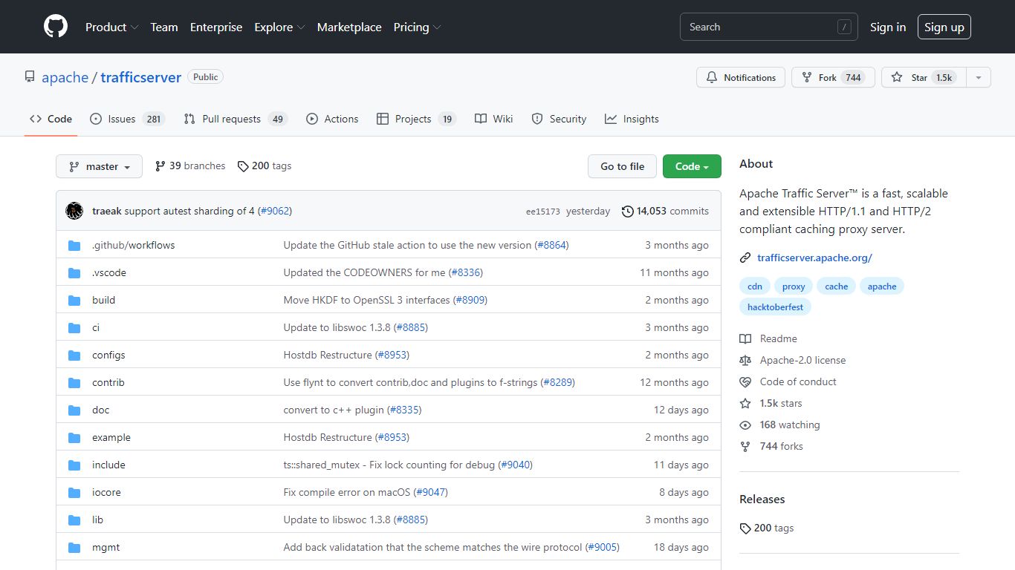
Task: Switch to the Wiki tab
Action: pyautogui.click(x=494, y=119)
